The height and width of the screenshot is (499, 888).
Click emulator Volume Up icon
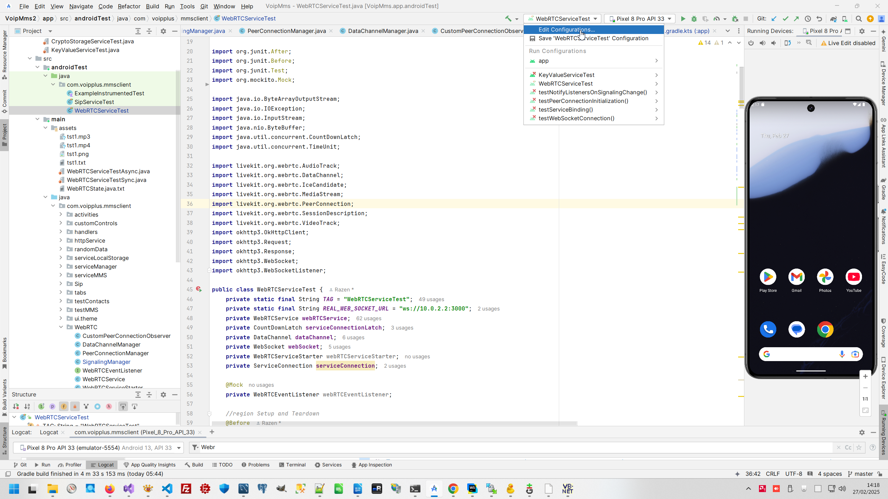[762, 43]
